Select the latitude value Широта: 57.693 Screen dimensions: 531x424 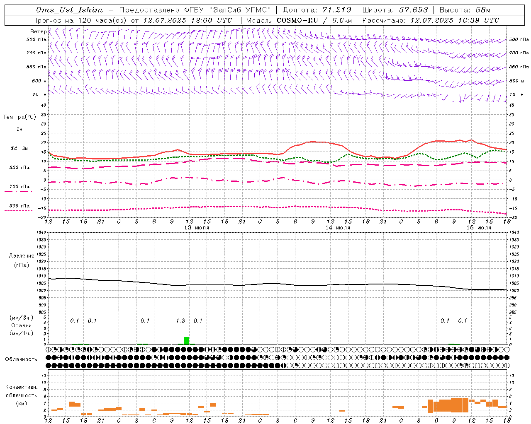click(x=395, y=10)
